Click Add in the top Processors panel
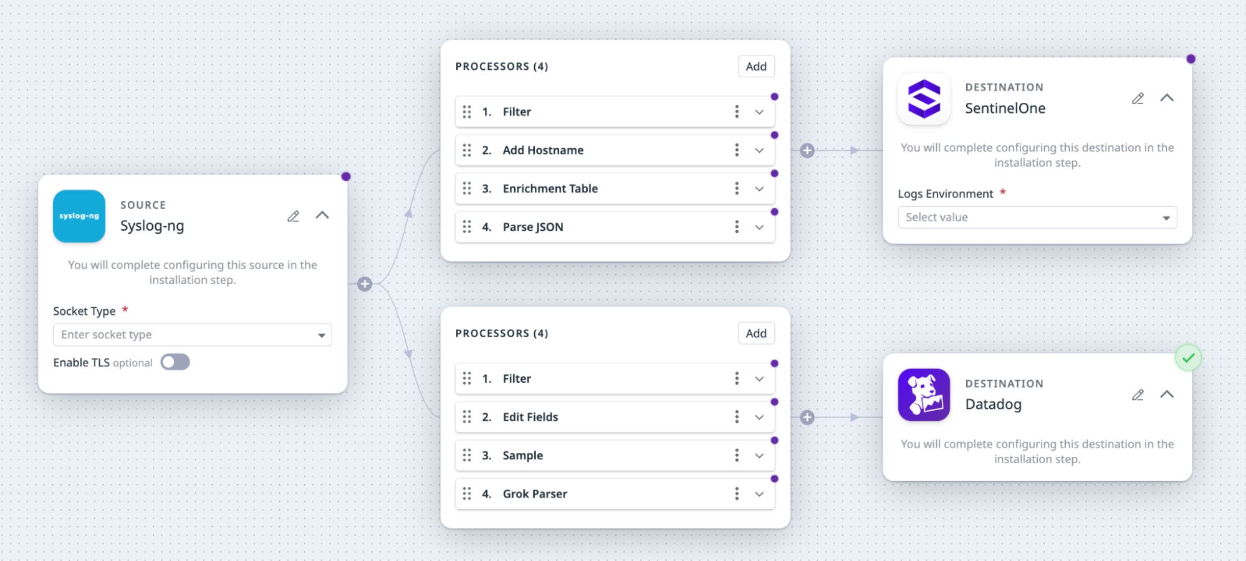The height and width of the screenshot is (561, 1246). pyautogui.click(x=755, y=66)
